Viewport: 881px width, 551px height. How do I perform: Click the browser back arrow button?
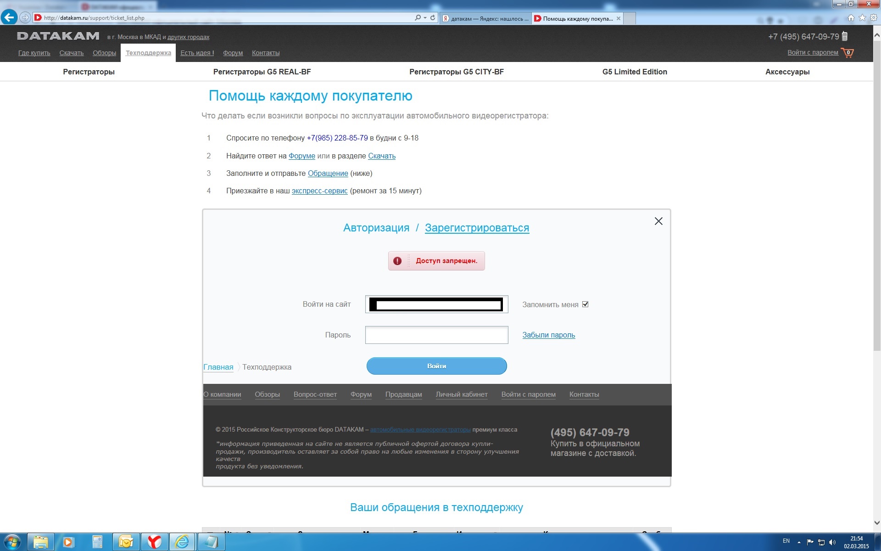coord(9,18)
